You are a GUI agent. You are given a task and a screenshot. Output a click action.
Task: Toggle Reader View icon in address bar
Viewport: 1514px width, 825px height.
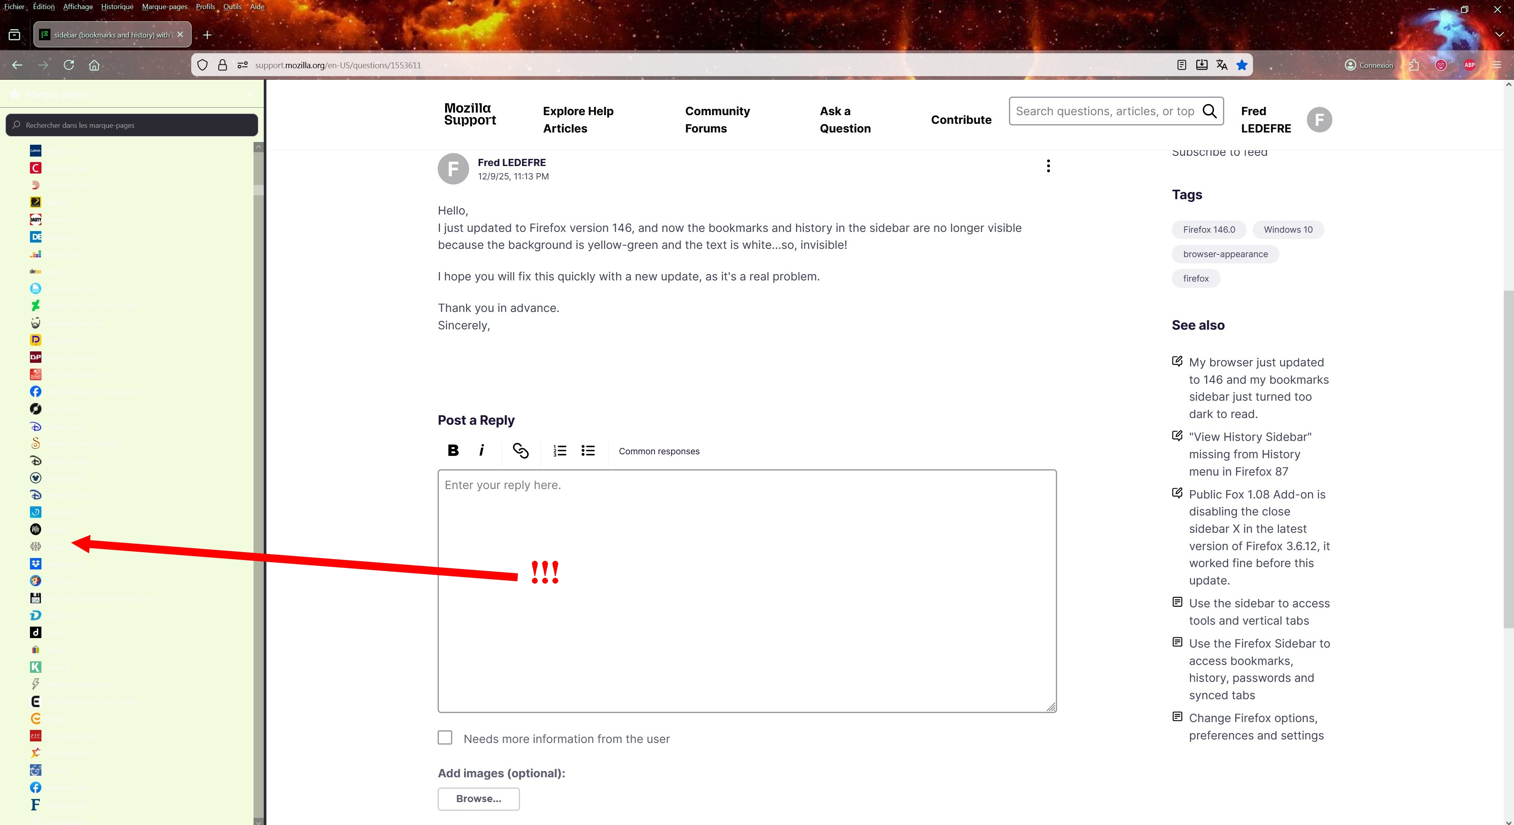click(x=1181, y=65)
